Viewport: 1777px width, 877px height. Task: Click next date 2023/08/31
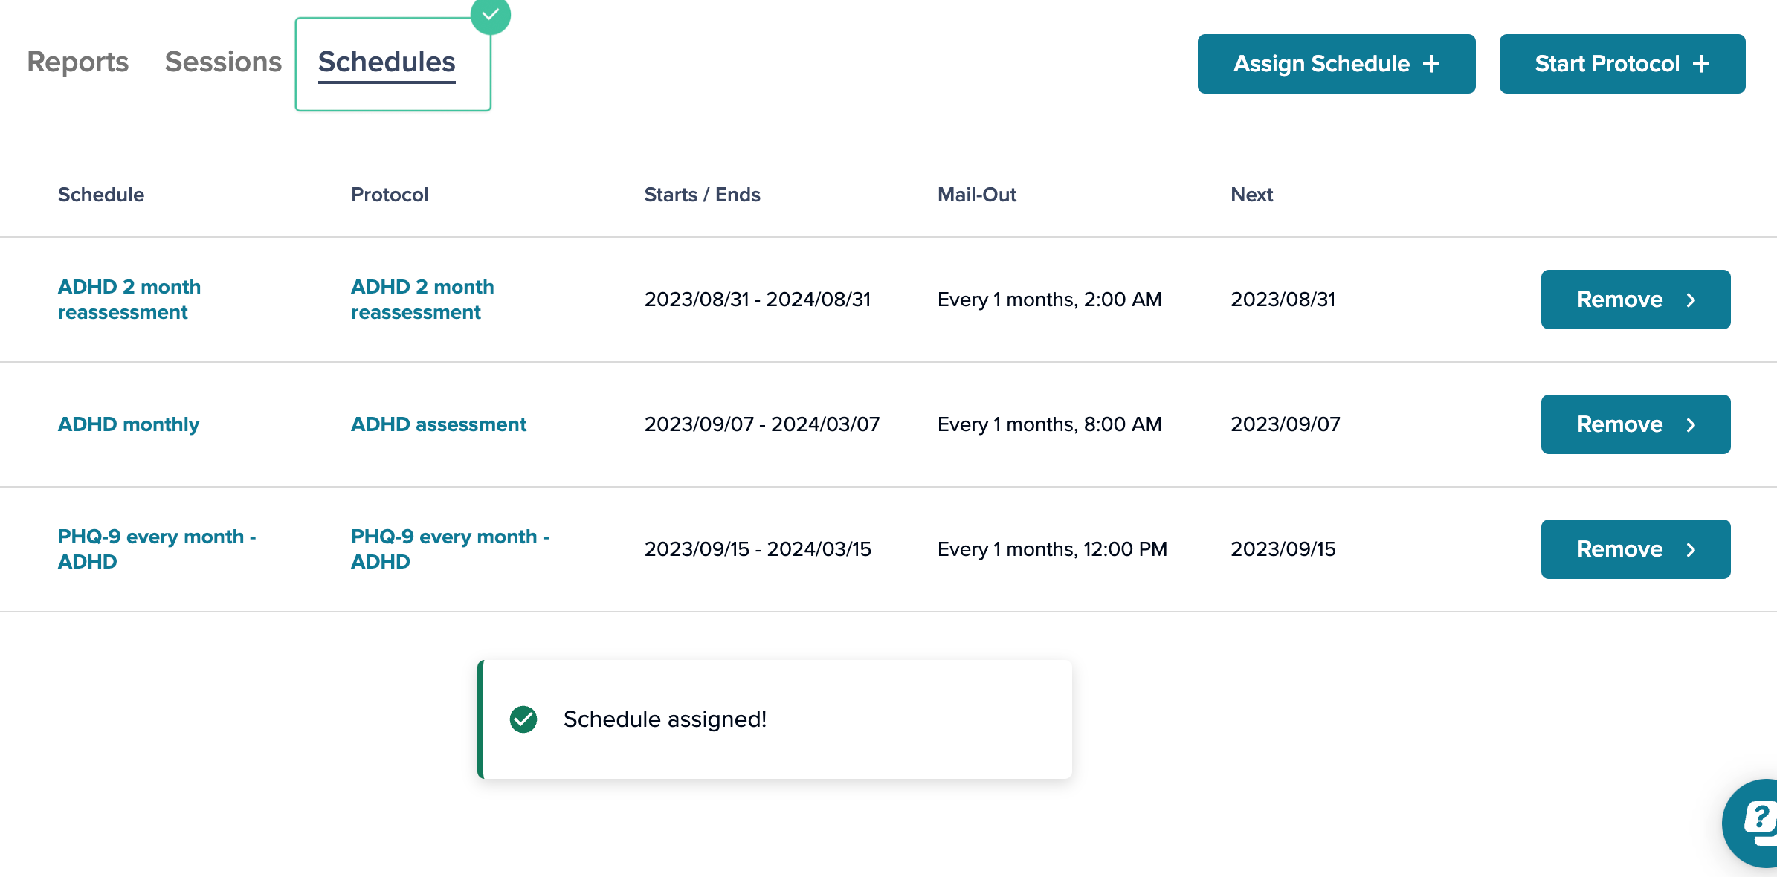point(1283,300)
